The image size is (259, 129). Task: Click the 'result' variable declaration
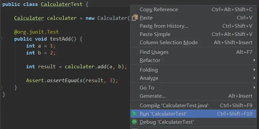47,67
